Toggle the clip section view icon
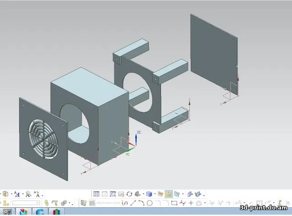Viewport: 292px width, 216px height. (x=191, y=194)
